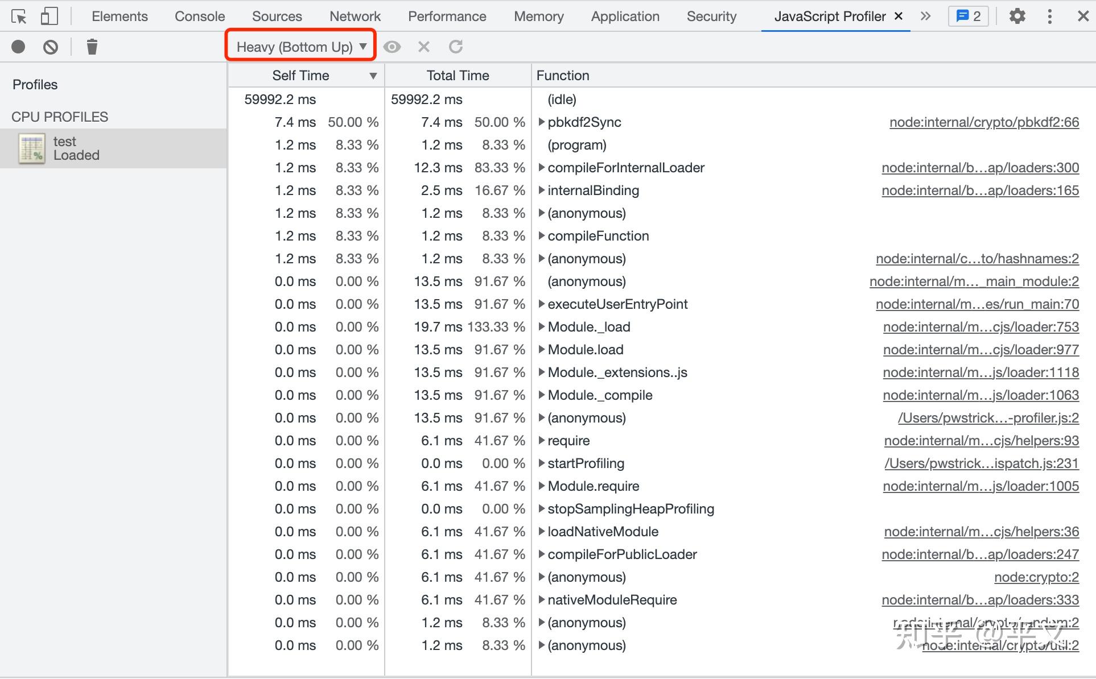This screenshot has width=1096, height=679.
Task: Expand the pbkdf2Sync function row
Action: [542, 122]
